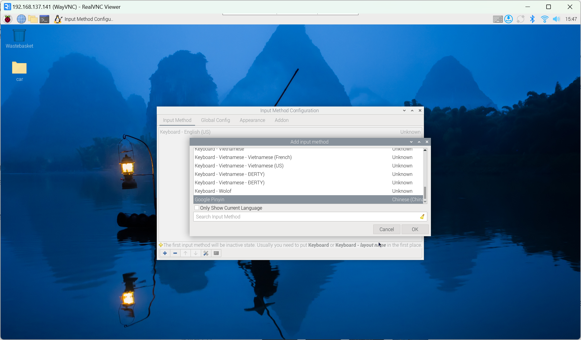Click the list scrollbar up arrow
581x340 pixels.
[x=425, y=150]
